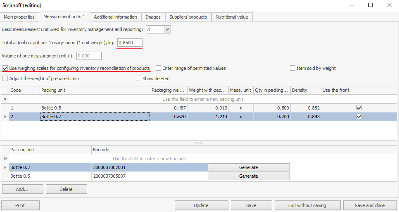The width and height of the screenshot is (399, 212).
Task: Open the Suppliers' products tab
Action: 188,17
